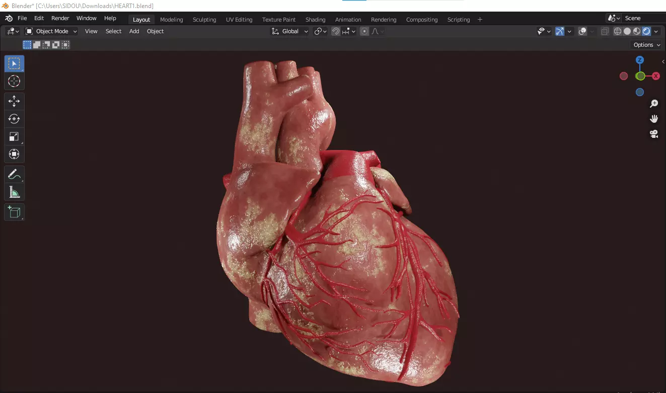
Task: Select the Add Cube tool
Action: pos(14,212)
